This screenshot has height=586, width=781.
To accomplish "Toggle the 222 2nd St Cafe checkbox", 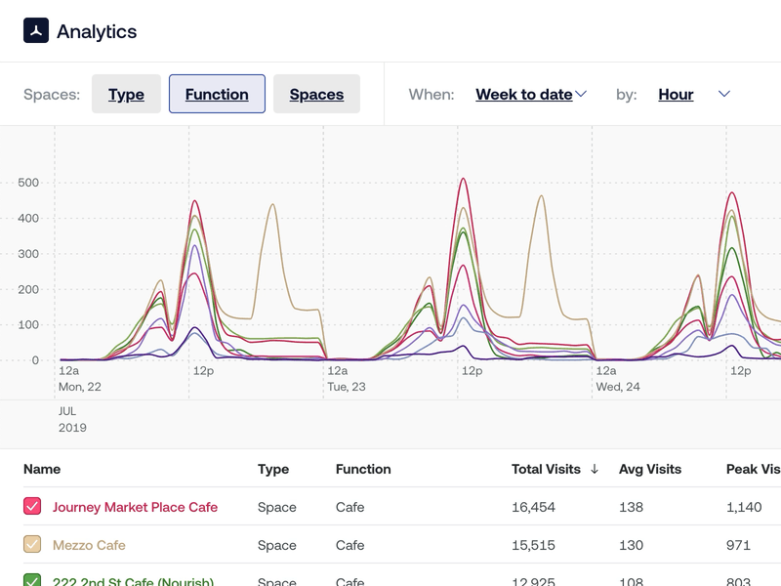I will 32,580.
